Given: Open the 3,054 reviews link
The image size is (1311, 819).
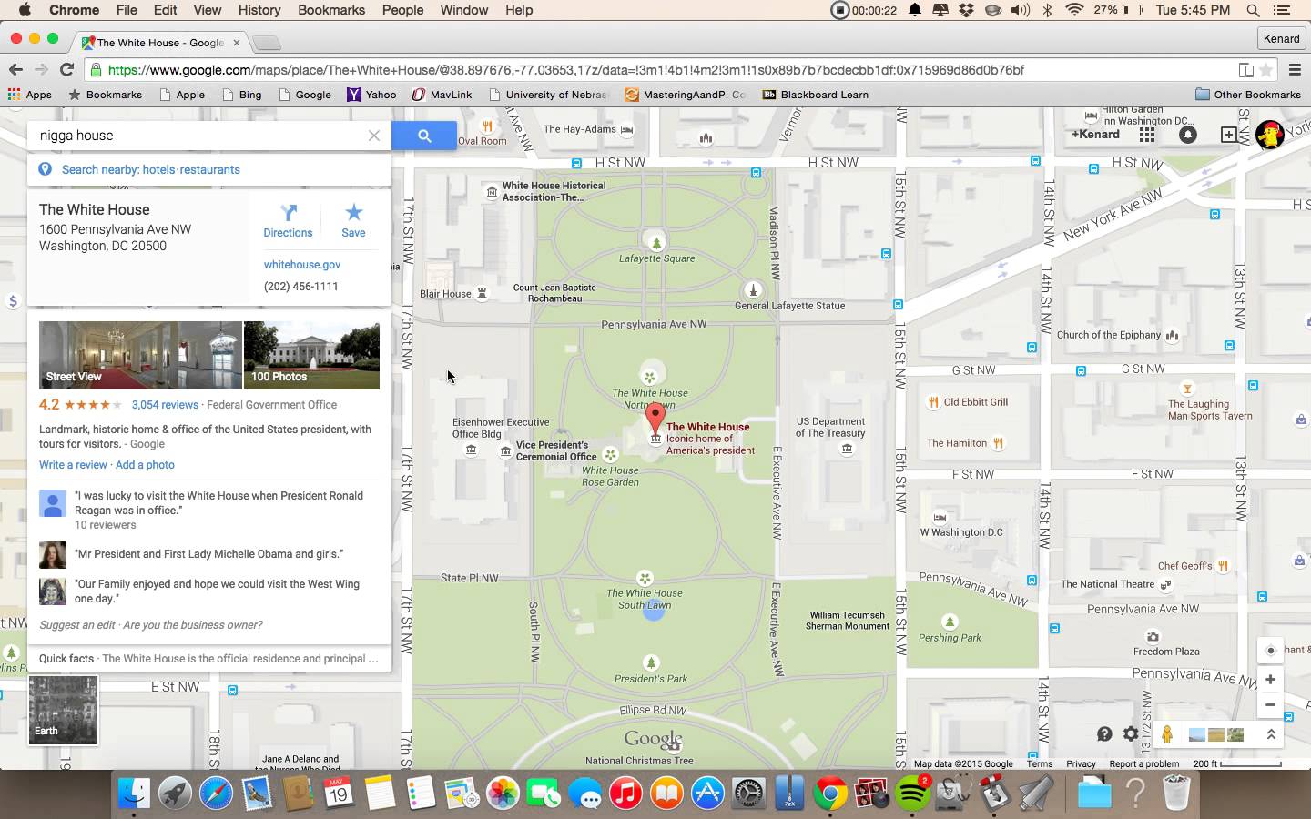Looking at the screenshot, I should (165, 405).
